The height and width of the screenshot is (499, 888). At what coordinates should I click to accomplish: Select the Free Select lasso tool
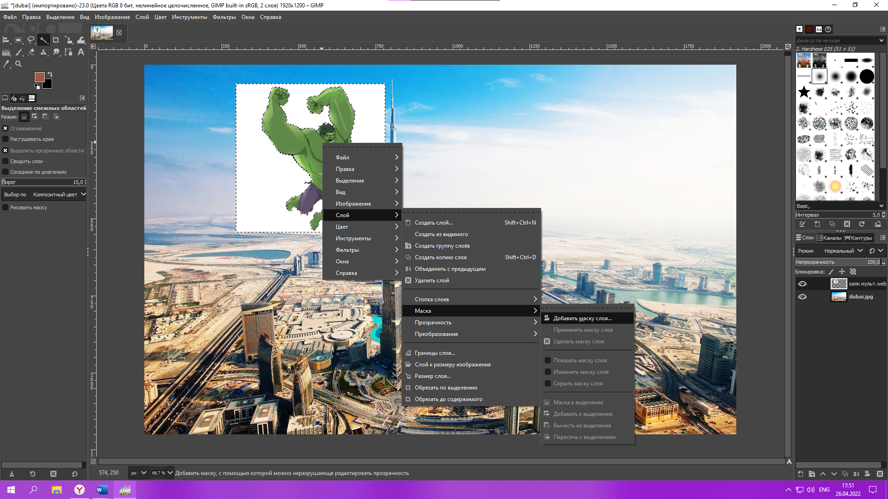pyautogui.click(x=31, y=40)
